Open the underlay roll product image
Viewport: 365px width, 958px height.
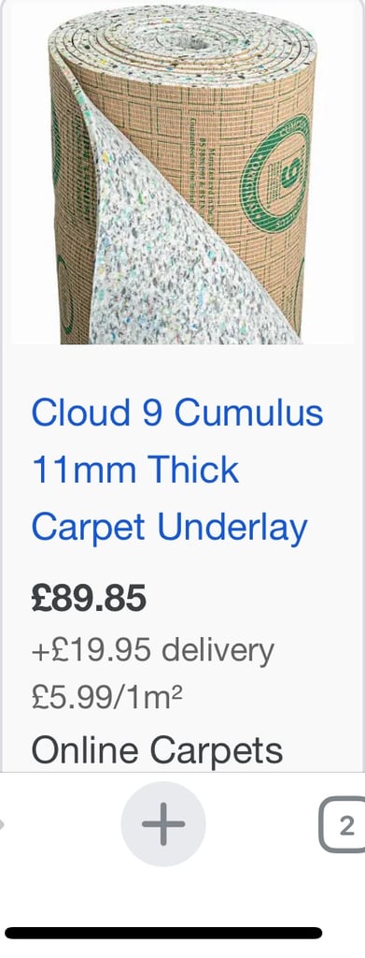click(x=182, y=173)
